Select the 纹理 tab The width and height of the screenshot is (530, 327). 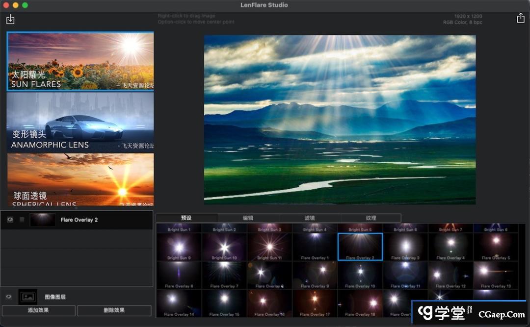click(x=371, y=218)
